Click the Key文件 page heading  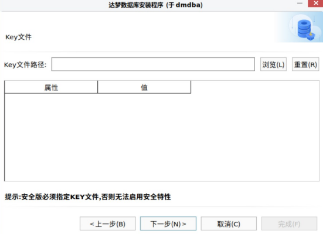click(x=18, y=37)
